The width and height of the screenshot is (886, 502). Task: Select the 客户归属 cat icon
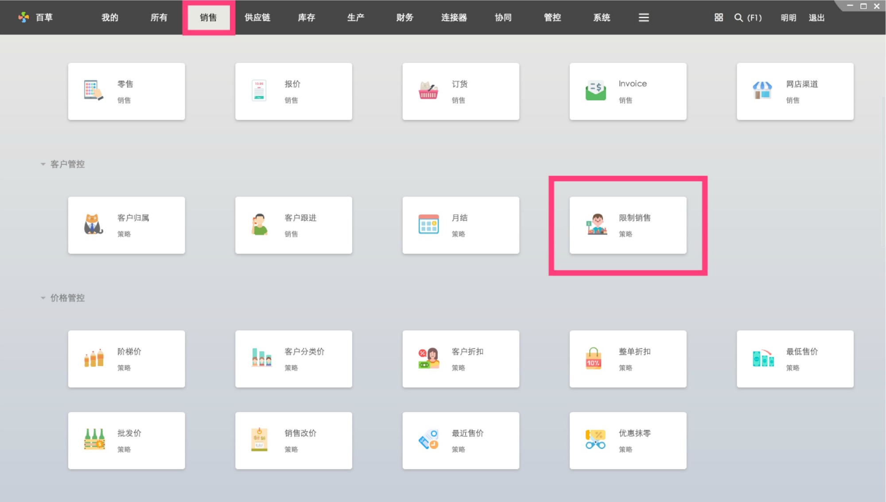93,224
